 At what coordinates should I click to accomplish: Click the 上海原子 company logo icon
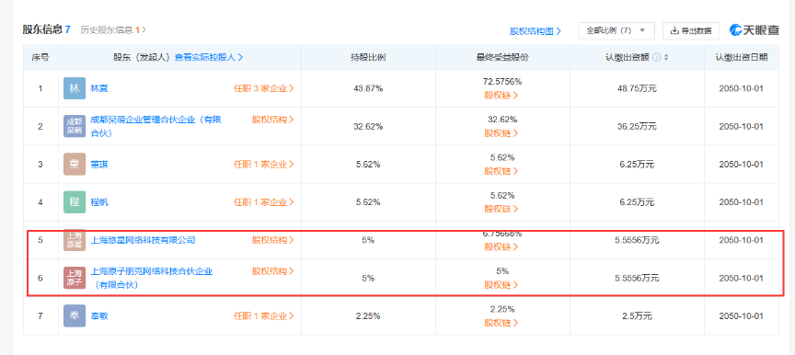pos(75,278)
